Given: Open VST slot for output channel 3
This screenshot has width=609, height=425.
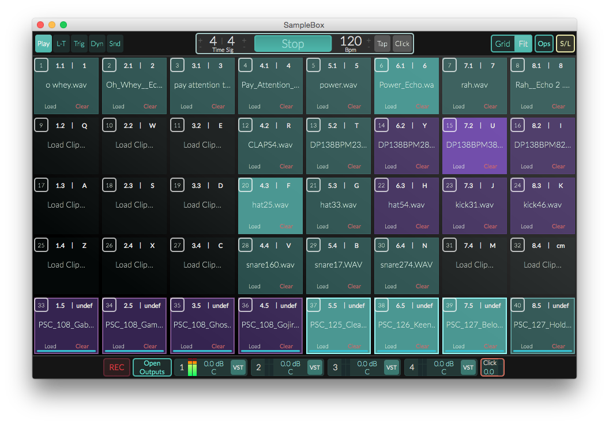Looking at the screenshot, I should tap(392, 367).
